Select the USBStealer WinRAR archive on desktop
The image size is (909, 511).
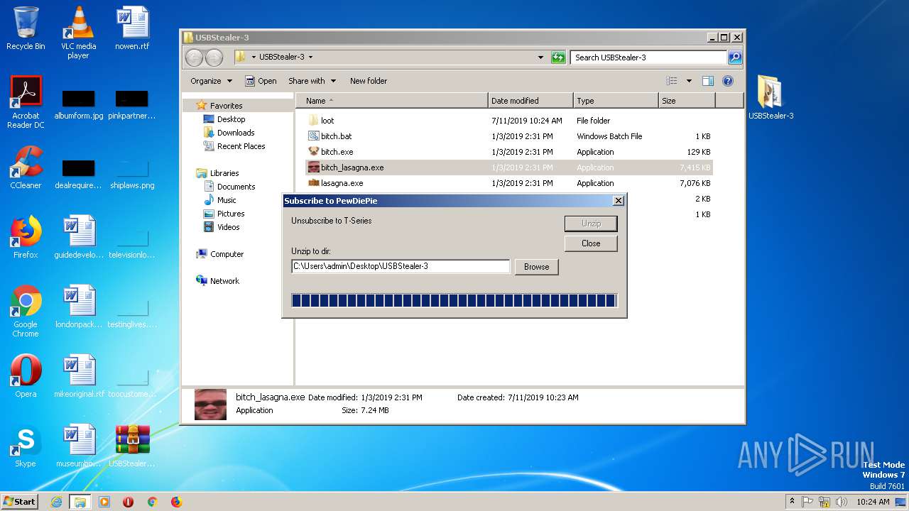pyautogui.click(x=132, y=446)
